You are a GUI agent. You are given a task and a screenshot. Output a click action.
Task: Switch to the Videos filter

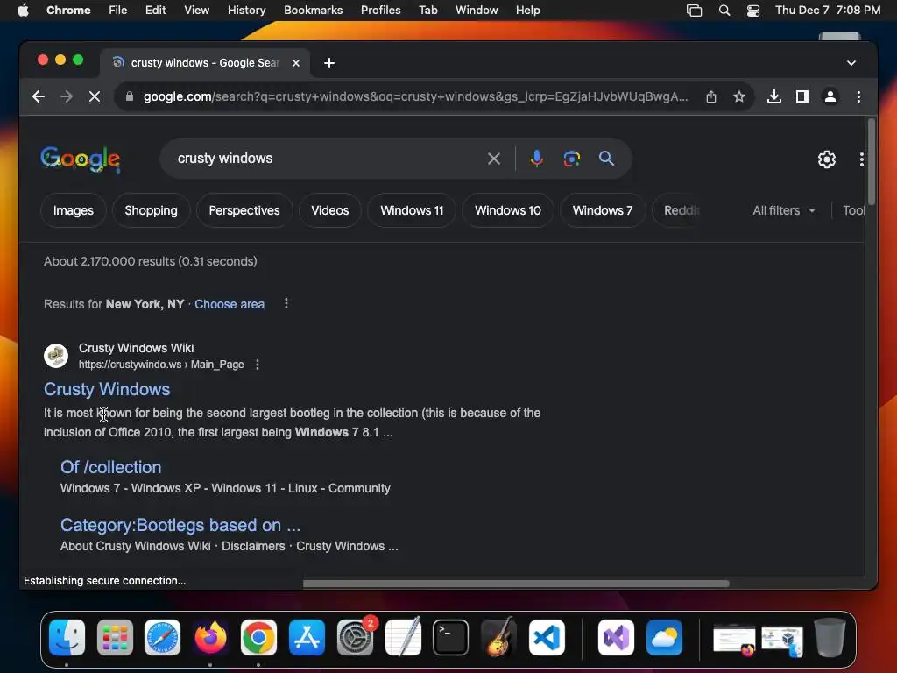pyautogui.click(x=330, y=210)
